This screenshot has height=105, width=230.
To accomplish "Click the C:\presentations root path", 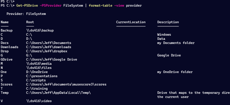I will coord(42,76).
